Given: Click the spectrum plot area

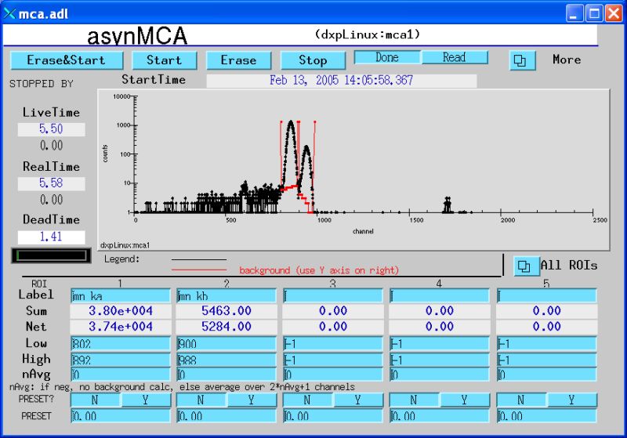Looking at the screenshot, I should coord(353,170).
